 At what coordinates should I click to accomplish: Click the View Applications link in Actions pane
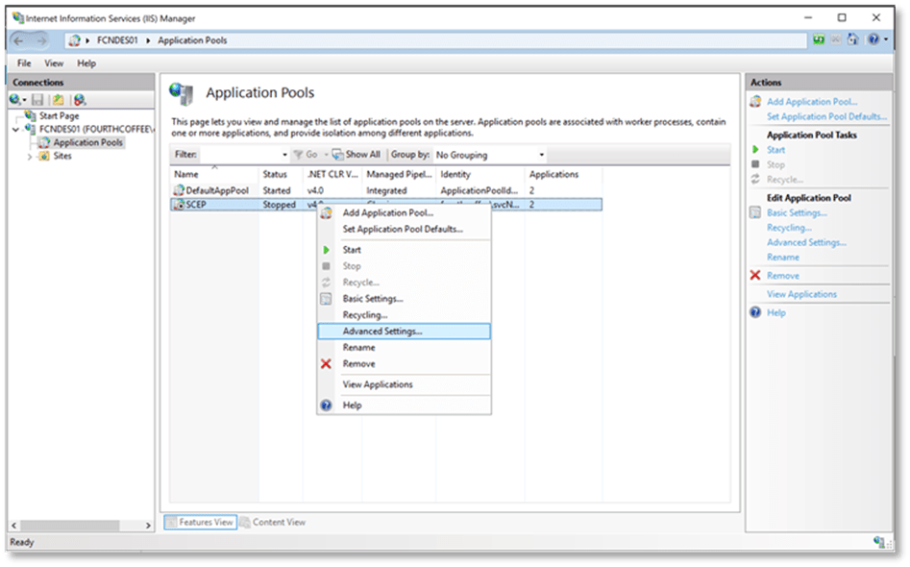(x=801, y=294)
